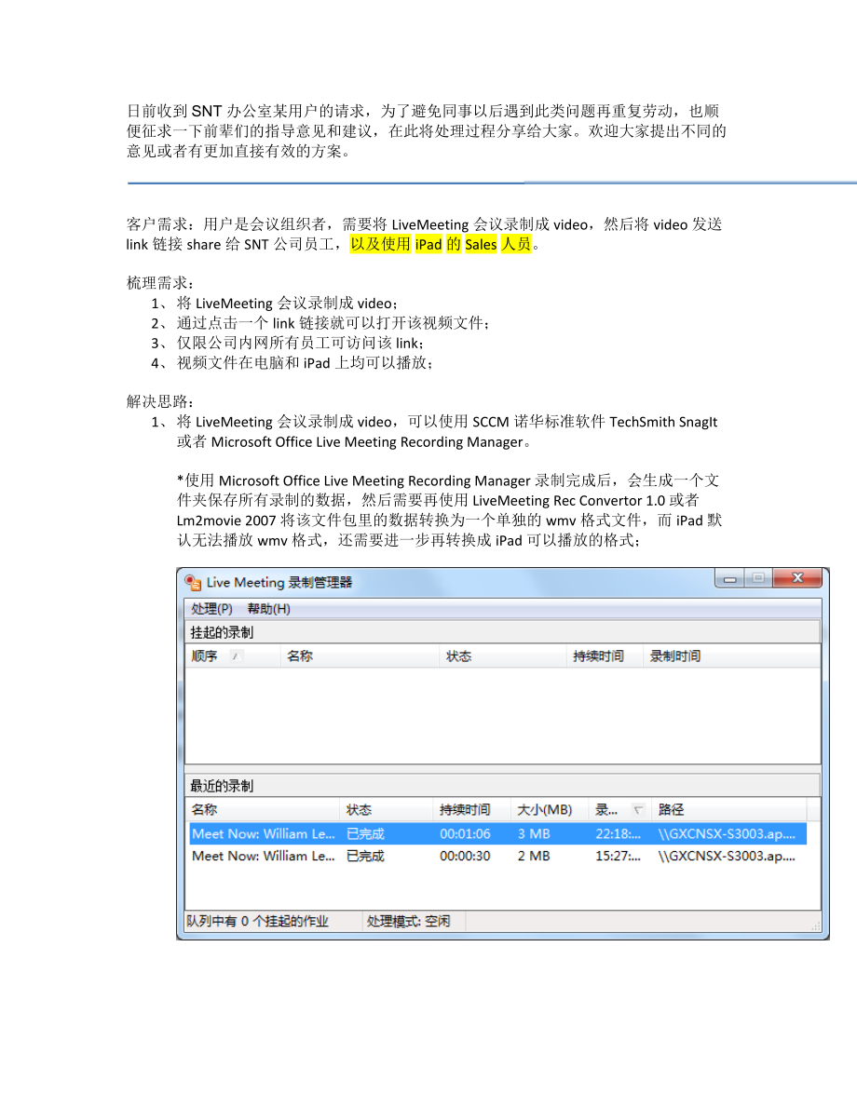Viewport: 857px width, 1109px height.
Task: Click status bar text 处理模式: 空闲
Action: (408, 922)
